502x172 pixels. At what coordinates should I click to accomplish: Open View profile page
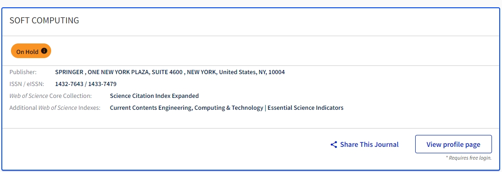(453, 144)
